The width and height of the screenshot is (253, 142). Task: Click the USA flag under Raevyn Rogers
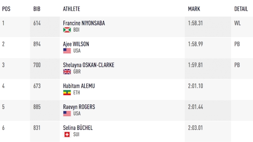coord(67,114)
